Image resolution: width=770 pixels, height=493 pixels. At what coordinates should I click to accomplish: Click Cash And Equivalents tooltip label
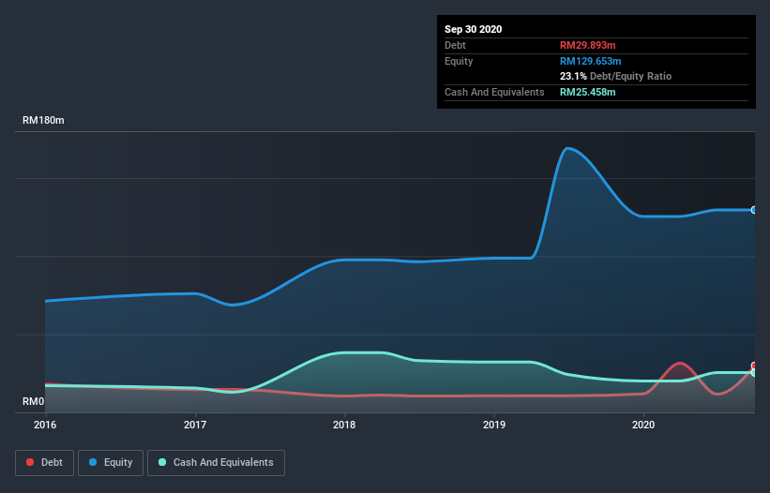pos(494,92)
